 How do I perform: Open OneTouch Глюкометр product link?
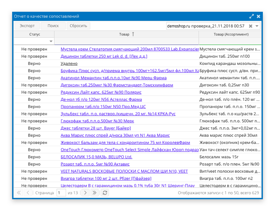[130, 150]
